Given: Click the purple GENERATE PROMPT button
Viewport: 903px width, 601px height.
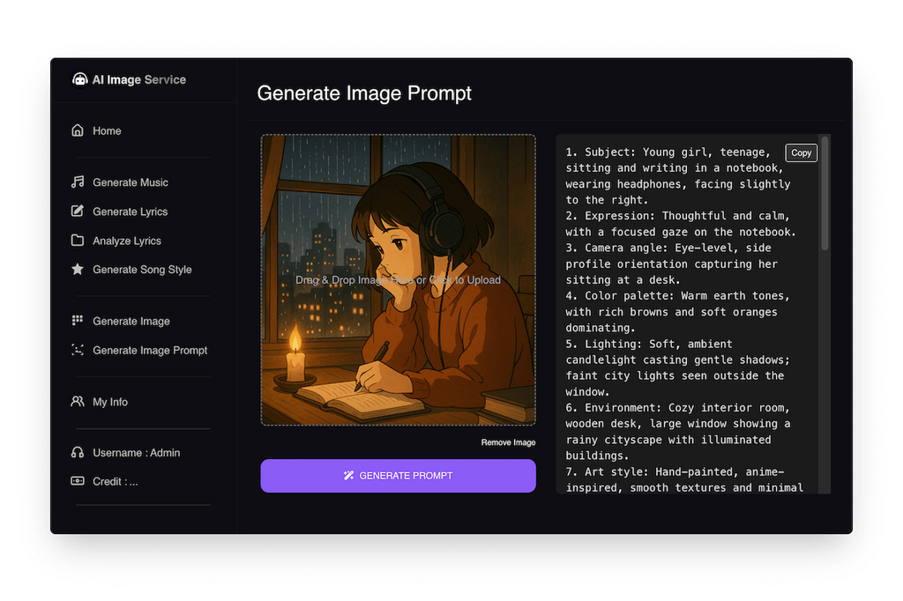Looking at the screenshot, I should 398,476.
